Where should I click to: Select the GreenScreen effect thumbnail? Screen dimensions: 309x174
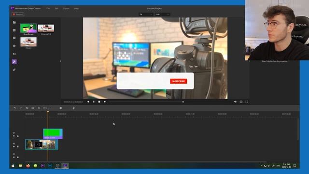pyautogui.click(x=28, y=28)
